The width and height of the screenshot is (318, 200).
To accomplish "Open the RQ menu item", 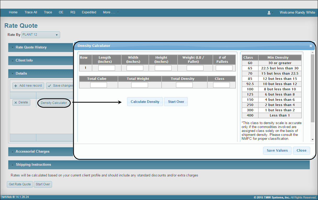I will tap(73, 12).
